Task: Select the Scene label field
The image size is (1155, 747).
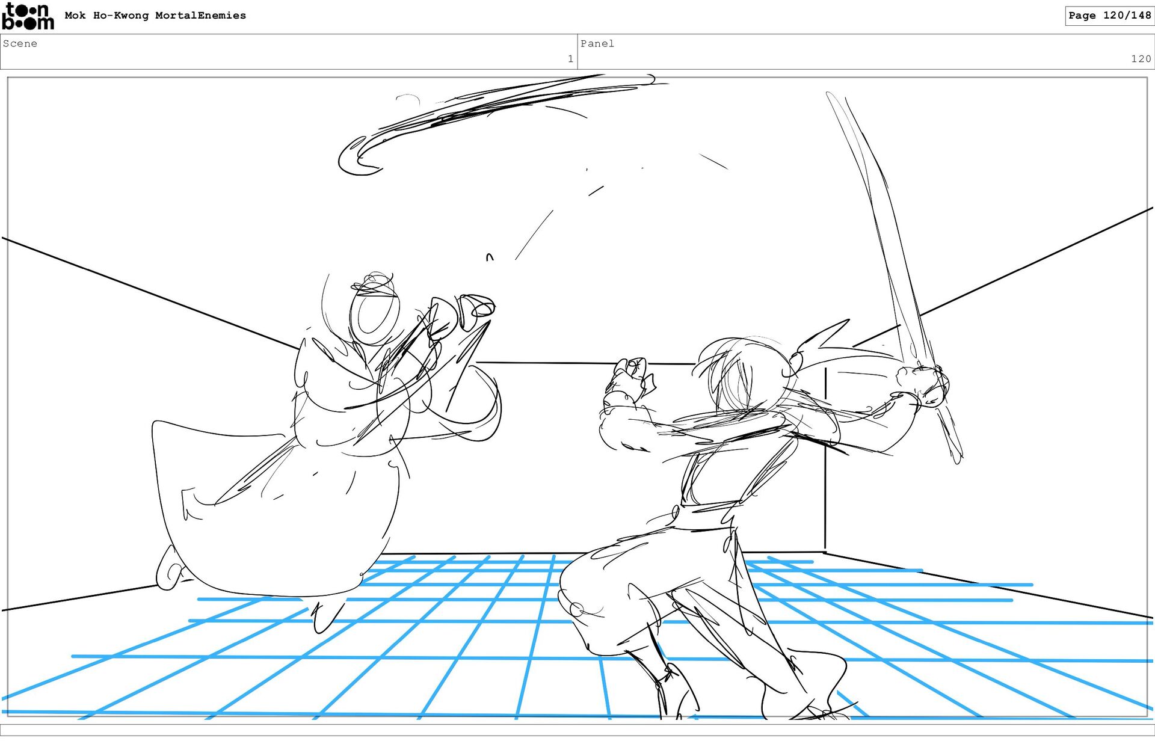Action: tap(20, 44)
